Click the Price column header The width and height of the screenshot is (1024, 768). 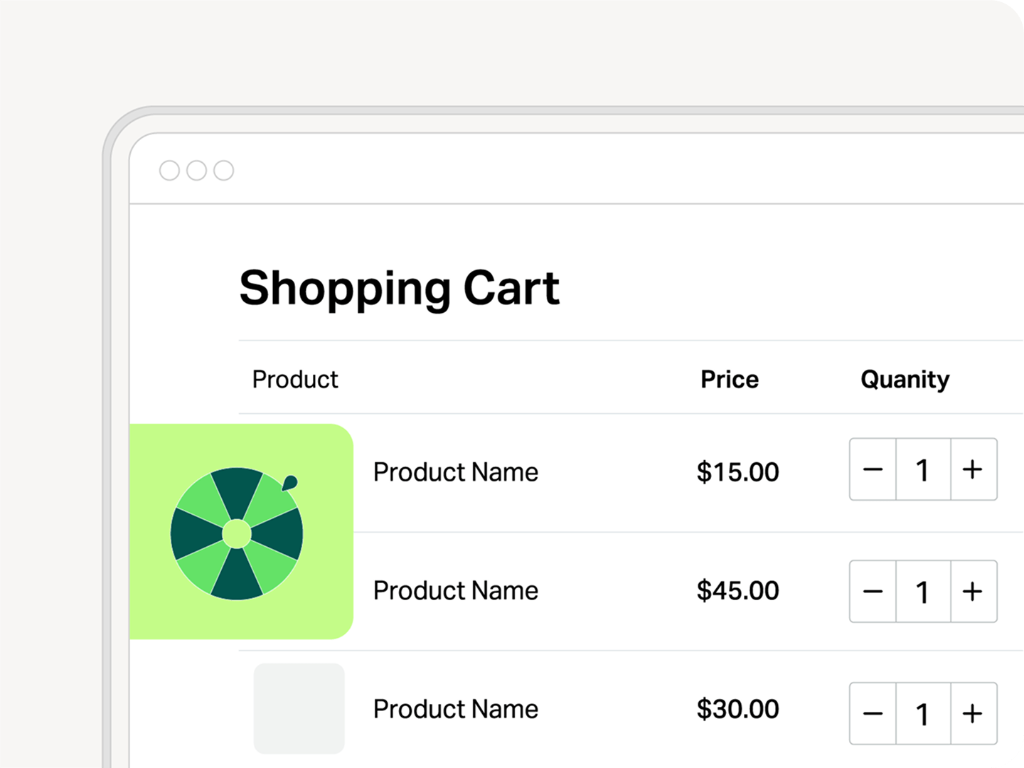click(730, 380)
